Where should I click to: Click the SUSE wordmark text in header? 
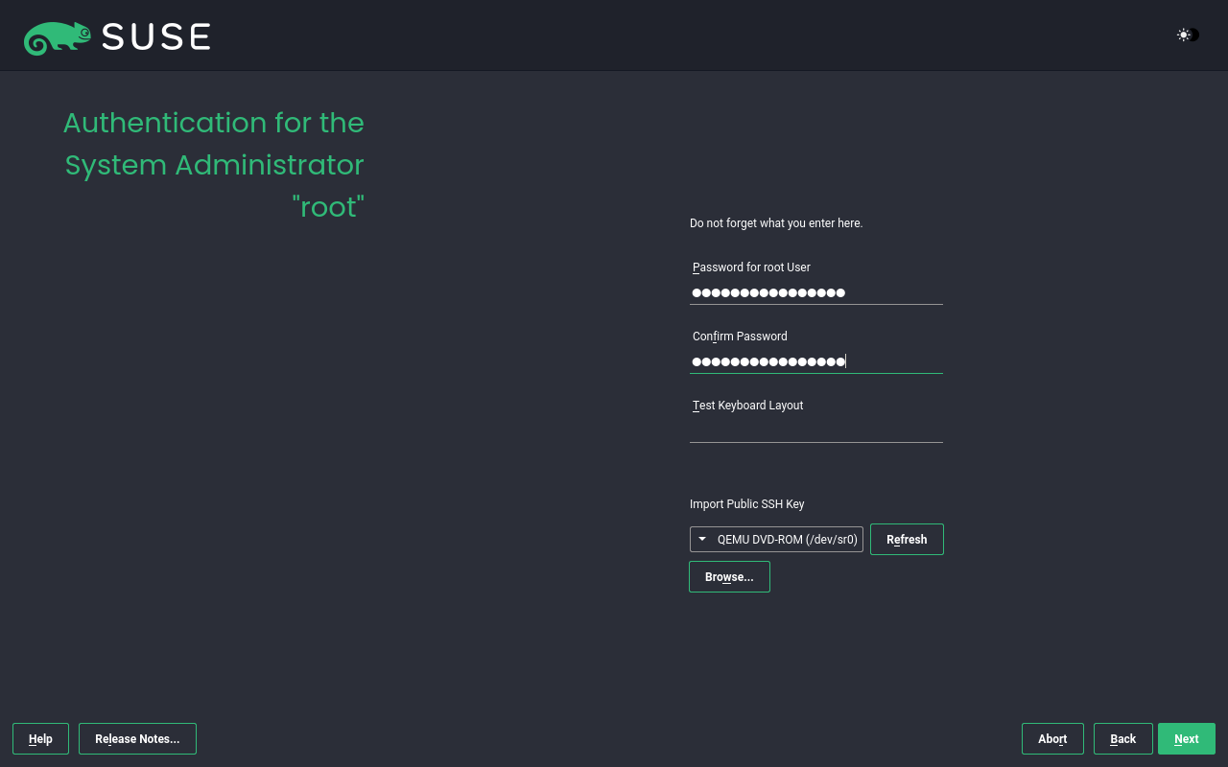(x=155, y=37)
